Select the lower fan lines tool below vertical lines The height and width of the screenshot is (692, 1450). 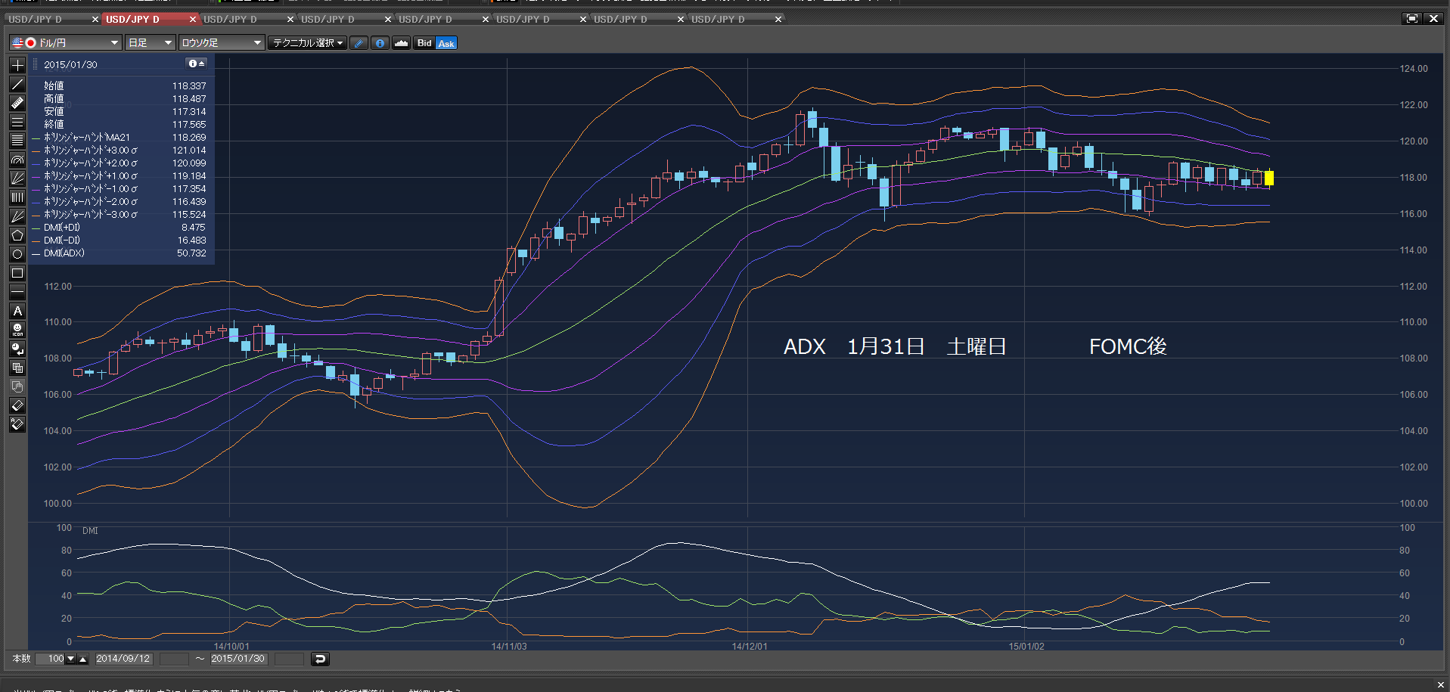pos(17,216)
